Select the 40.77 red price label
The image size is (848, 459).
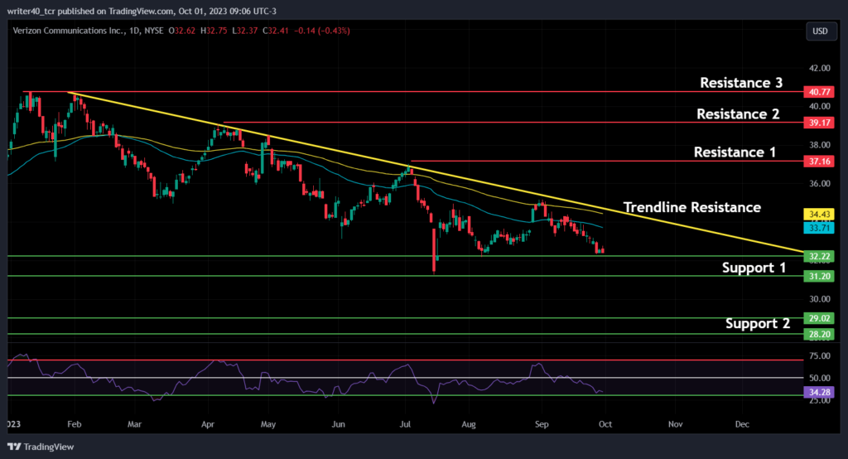tap(819, 92)
